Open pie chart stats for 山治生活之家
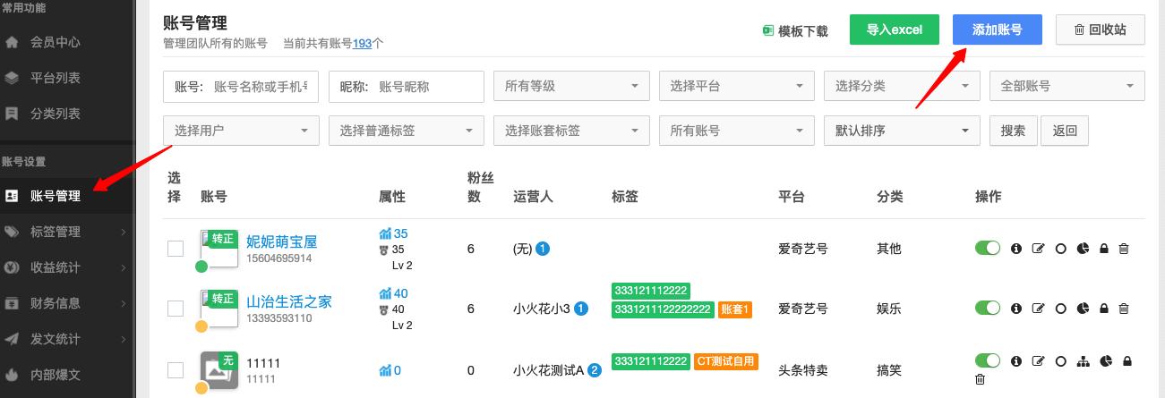Screen dimensions: 1165x398 (x=1083, y=309)
